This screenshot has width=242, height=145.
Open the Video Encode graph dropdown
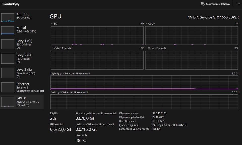(52, 48)
